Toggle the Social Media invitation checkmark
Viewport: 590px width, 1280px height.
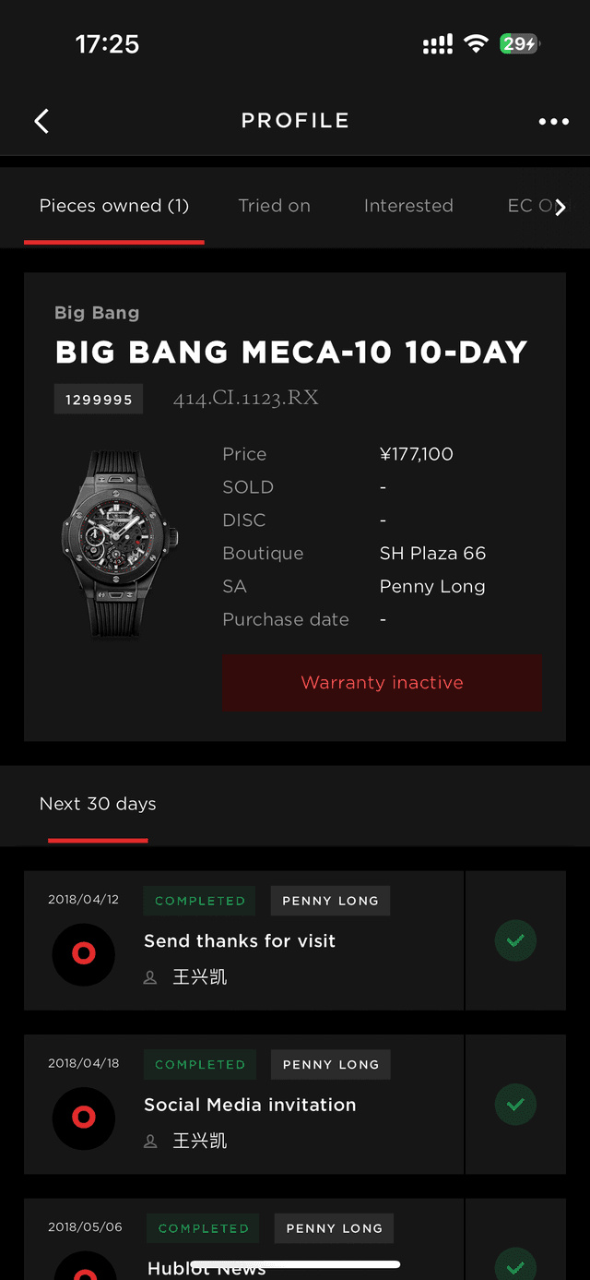click(515, 1105)
